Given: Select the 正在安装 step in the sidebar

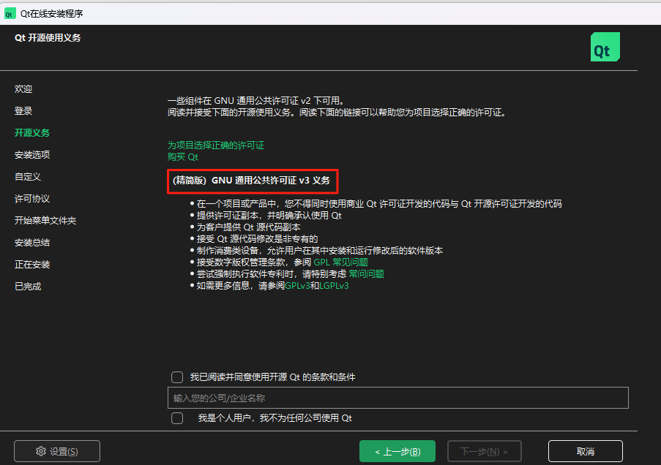Looking at the screenshot, I should (x=32, y=264).
